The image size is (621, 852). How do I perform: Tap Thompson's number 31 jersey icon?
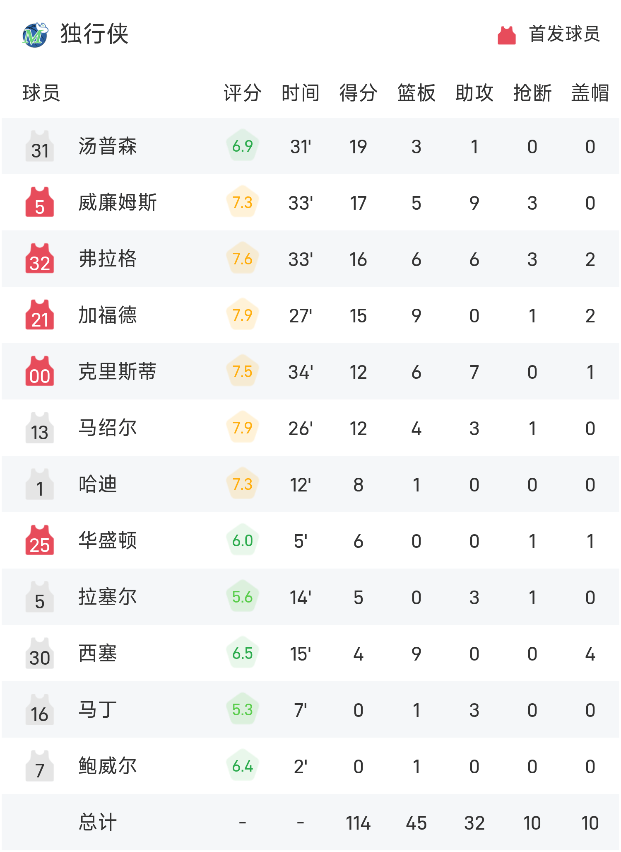click(40, 146)
